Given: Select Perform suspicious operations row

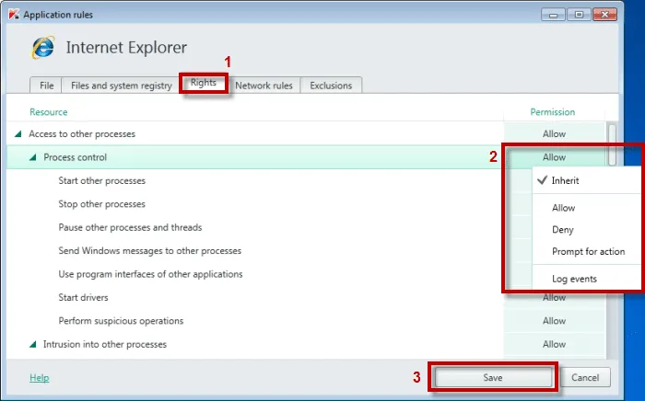Looking at the screenshot, I should point(255,321).
